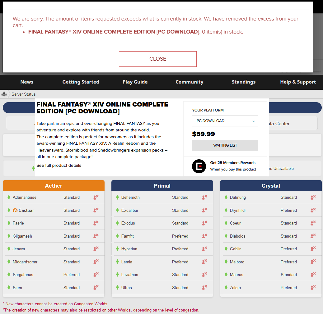The image size is (323, 314).
Task: Click Preferred label in Sargatanas row
Action: [72, 275]
